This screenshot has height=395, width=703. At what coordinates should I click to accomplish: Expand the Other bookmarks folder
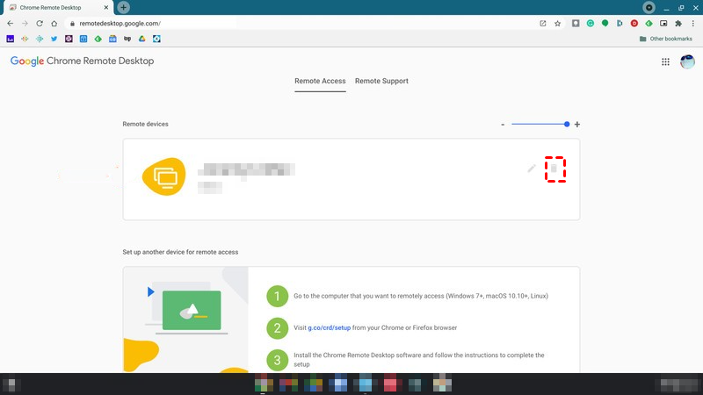tap(667, 39)
